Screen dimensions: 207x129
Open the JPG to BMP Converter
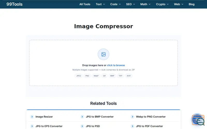(100, 117)
